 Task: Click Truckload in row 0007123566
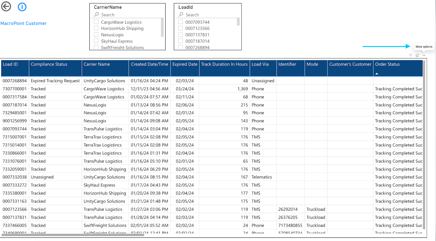tap(316, 209)
